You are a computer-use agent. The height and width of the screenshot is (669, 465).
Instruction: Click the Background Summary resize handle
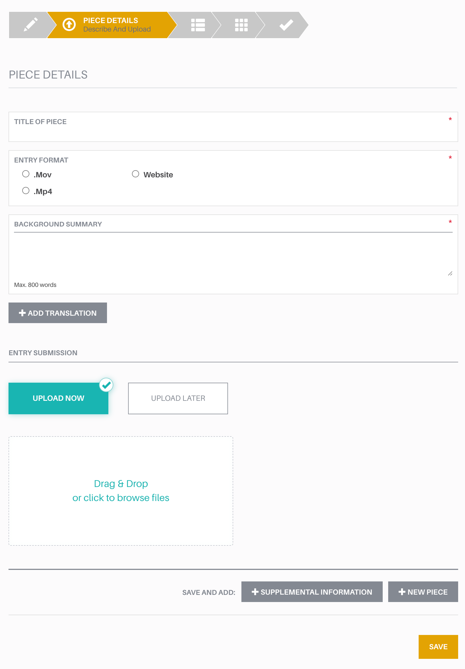tap(450, 273)
